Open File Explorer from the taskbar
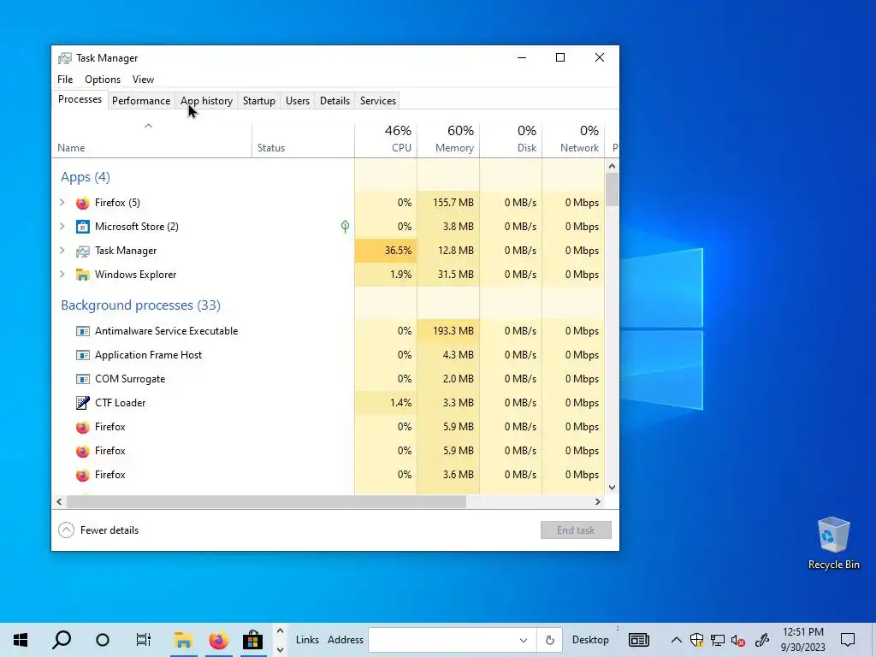The height and width of the screenshot is (657, 876). [x=183, y=640]
